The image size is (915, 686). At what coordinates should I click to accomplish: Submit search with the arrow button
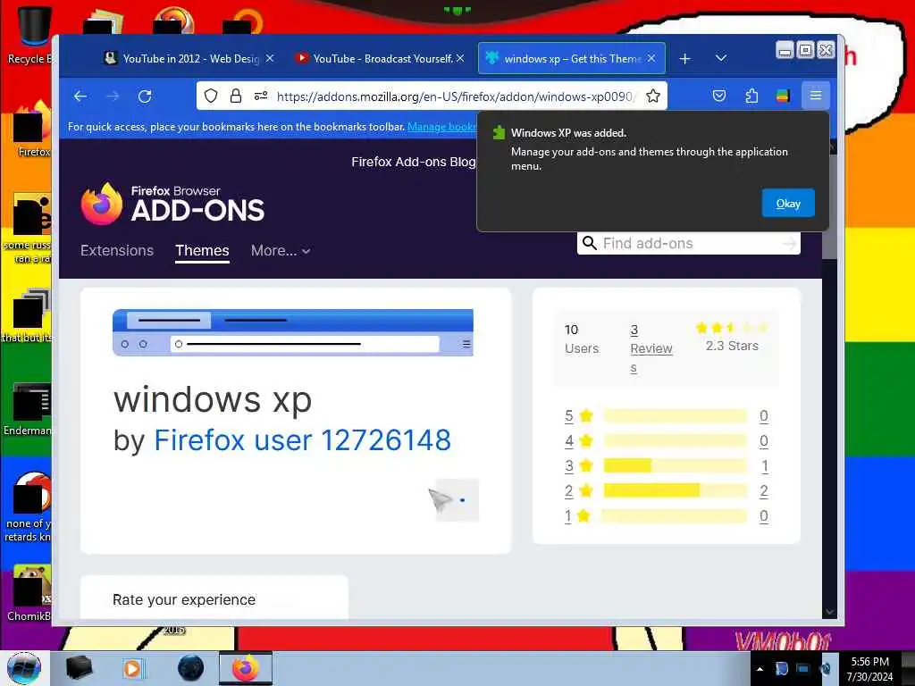(789, 243)
